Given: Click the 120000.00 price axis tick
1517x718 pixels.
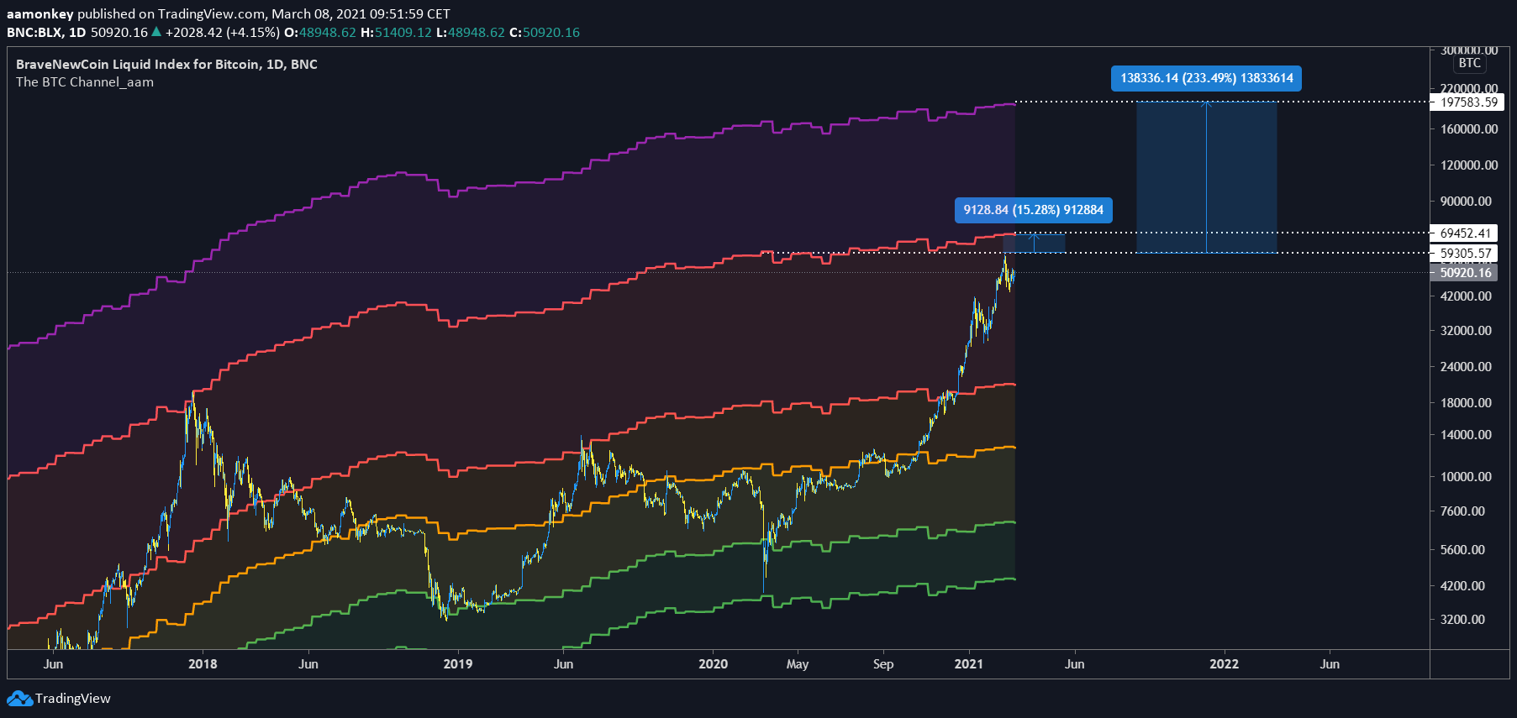Looking at the screenshot, I should click(x=1469, y=165).
